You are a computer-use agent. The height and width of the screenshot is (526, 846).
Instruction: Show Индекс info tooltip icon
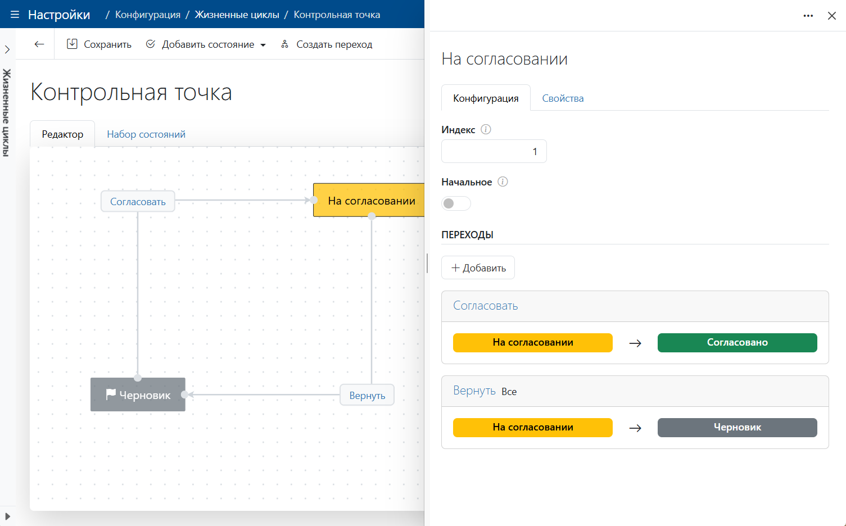point(486,129)
